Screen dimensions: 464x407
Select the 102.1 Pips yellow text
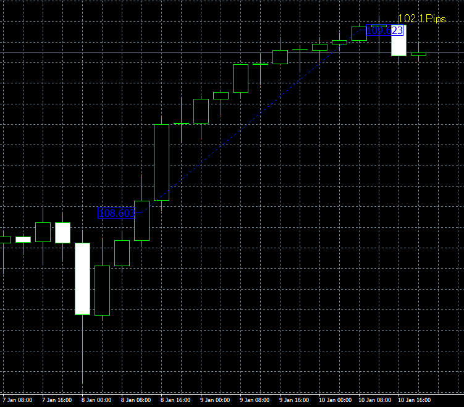(x=422, y=19)
